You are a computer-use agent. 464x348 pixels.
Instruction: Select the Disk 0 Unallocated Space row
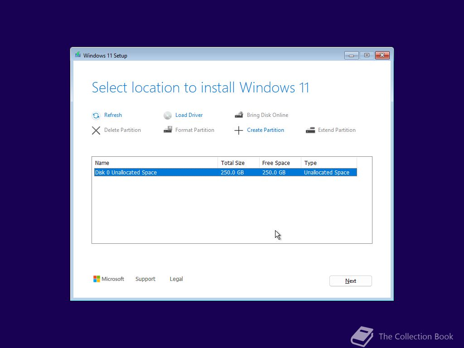pyautogui.click(x=226, y=172)
